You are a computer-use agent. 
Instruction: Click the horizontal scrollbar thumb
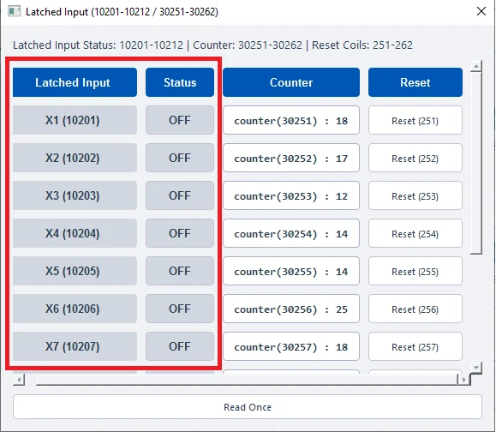click(247, 379)
